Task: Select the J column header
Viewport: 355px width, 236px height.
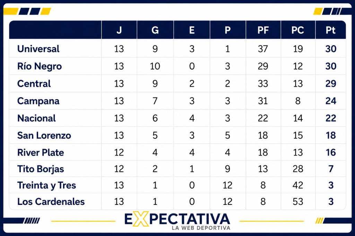Action: tap(119, 30)
